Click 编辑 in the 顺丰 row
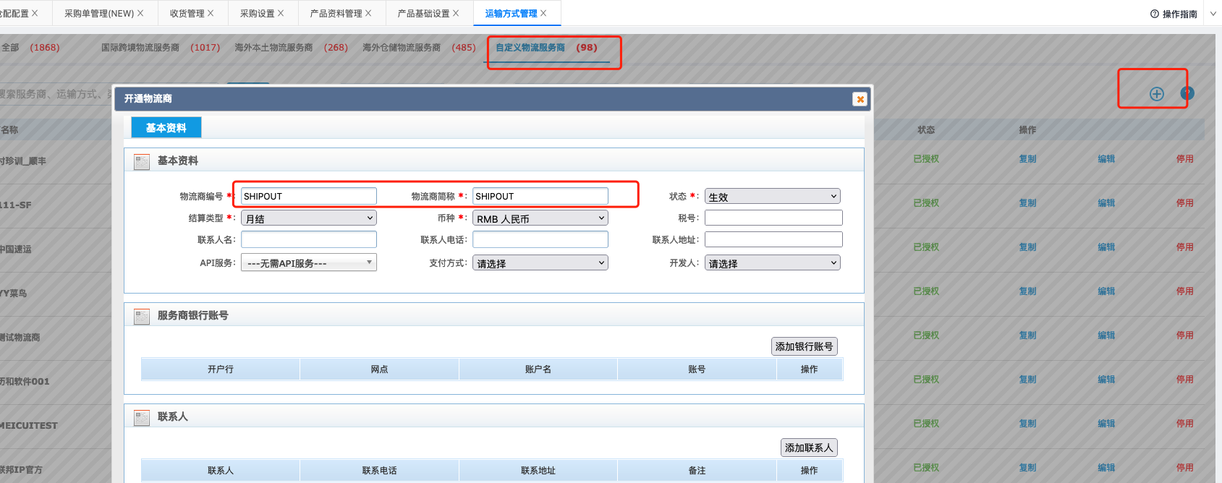 1106,159
